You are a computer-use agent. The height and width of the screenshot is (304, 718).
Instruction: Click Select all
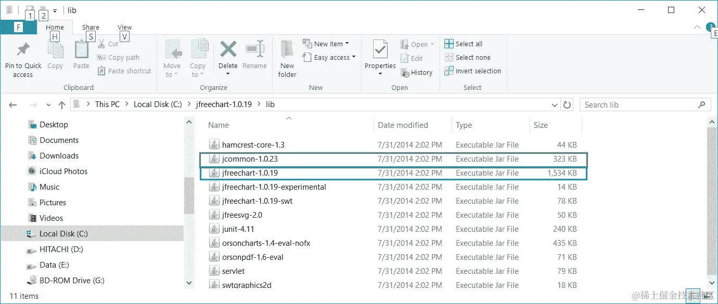click(464, 44)
